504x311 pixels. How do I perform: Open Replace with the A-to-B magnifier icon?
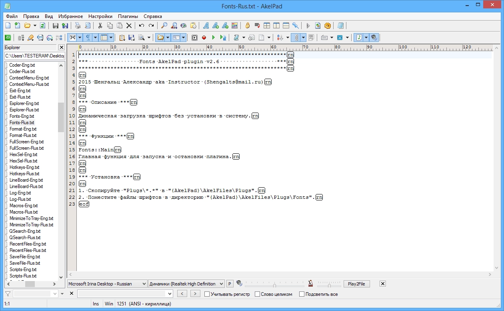click(174, 26)
